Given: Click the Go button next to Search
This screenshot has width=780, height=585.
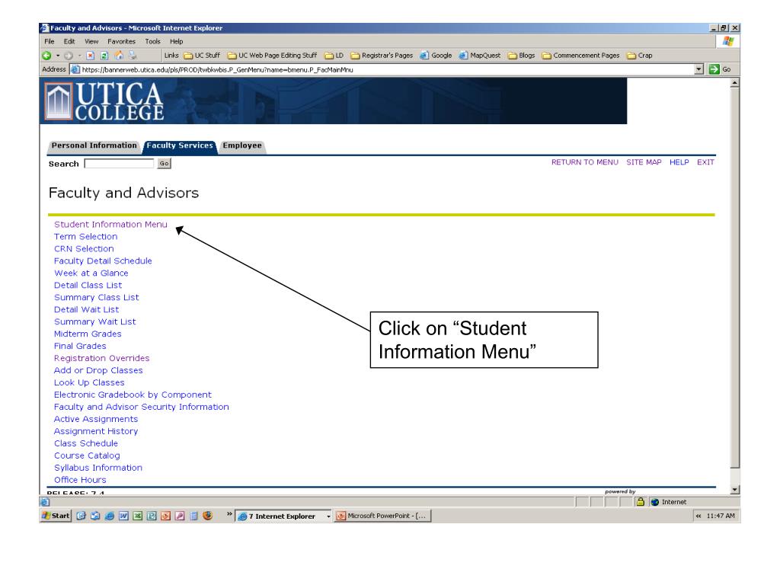Looking at the screenshot, I should click(165, 164).
